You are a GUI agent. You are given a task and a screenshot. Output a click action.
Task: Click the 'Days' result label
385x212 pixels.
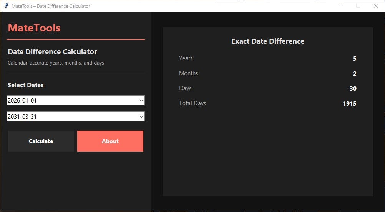[185, 88]
